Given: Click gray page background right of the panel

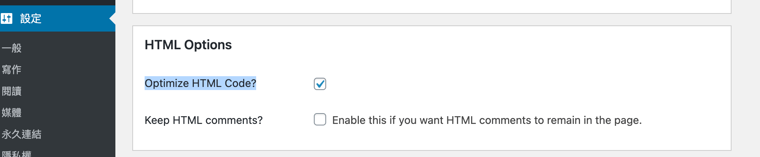Looking at the screenshot, I should click(745, 77).
